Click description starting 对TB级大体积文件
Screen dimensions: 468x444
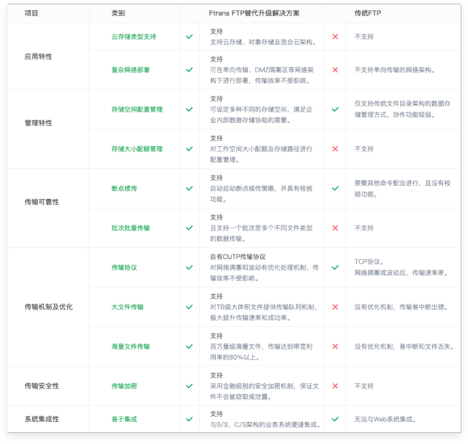(263, 312)
